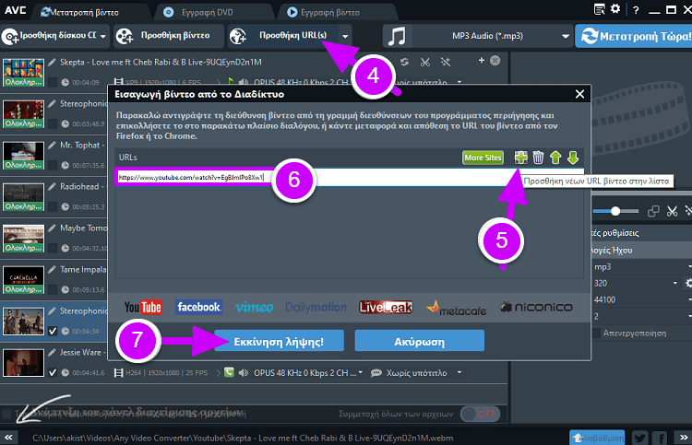Click the green add-URL plus icon

[x=521, y=158]
